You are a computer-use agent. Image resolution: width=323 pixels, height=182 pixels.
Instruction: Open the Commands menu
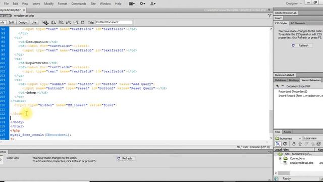(79, 4)
